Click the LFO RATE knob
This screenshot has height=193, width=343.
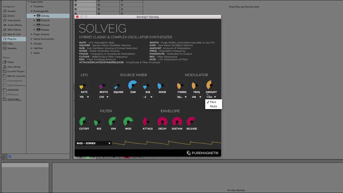[84, 85]
